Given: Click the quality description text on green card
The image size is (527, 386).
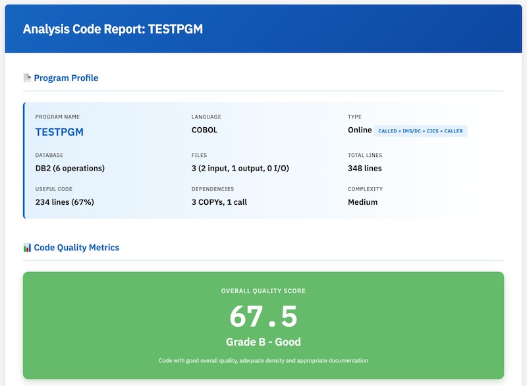Looking at the screenshot, I should [263, 360].
